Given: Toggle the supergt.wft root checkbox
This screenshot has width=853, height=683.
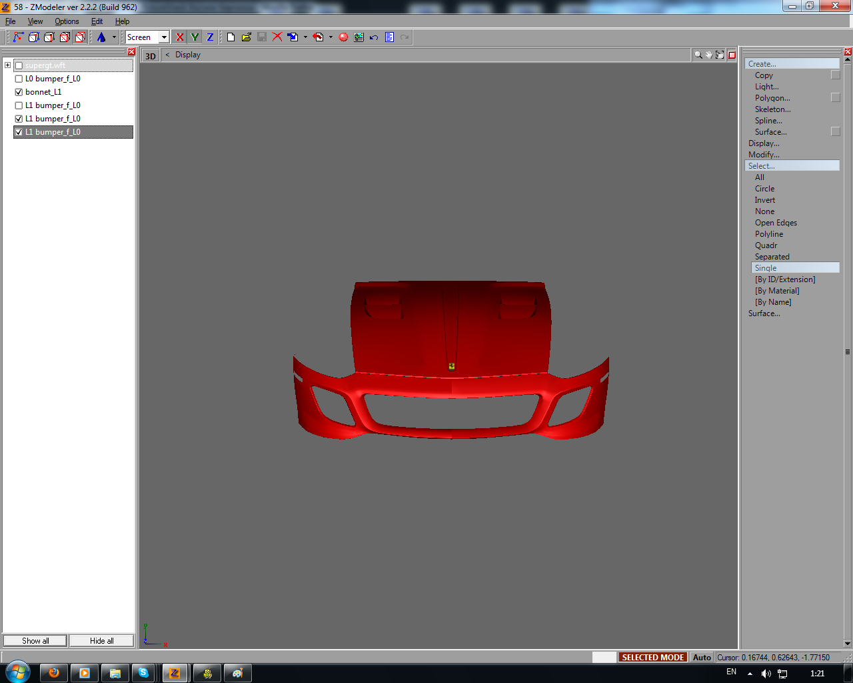Looking at the screenshot, I should click(19, 65).
